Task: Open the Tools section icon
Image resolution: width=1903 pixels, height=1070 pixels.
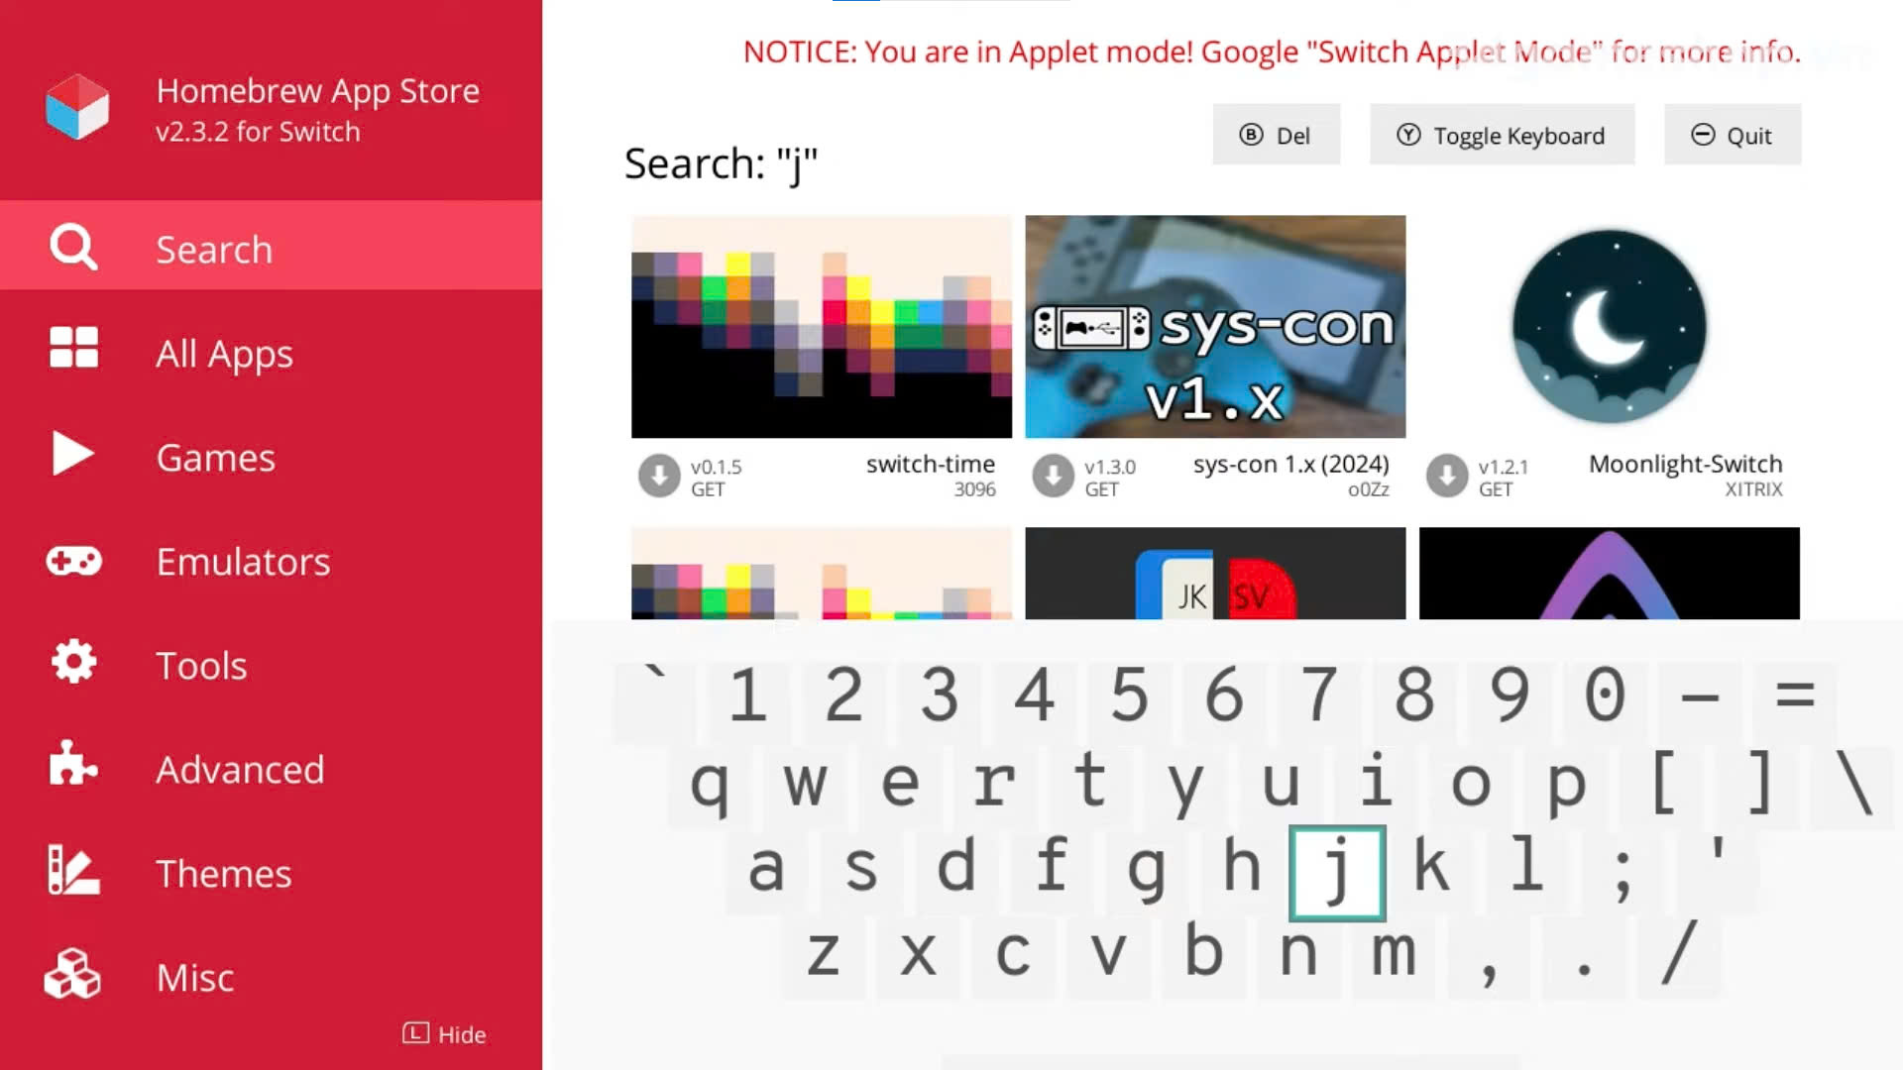Action: click(73, 665)
